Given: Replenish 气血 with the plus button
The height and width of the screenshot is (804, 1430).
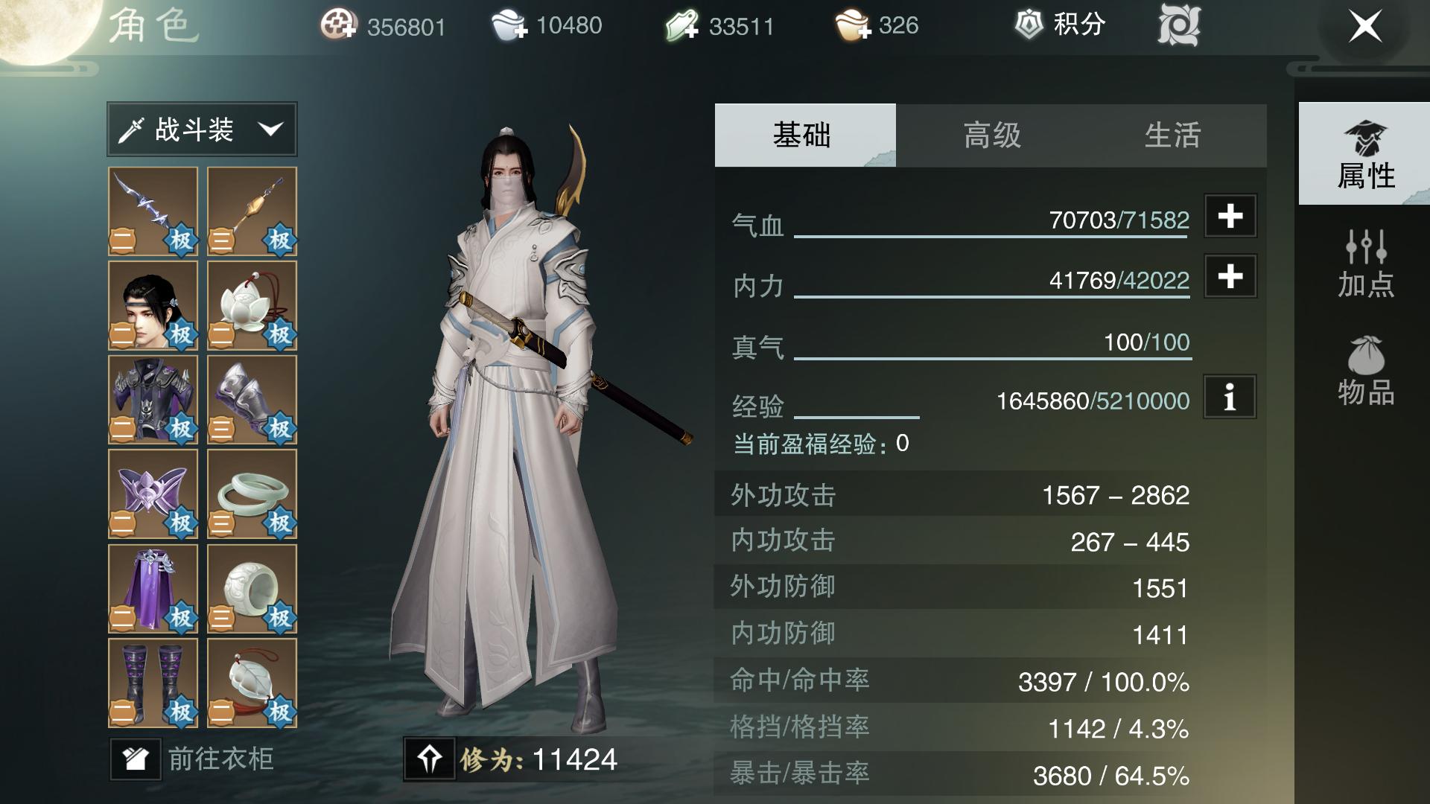Looking at the screenshot, I should tap(1230, 216).
